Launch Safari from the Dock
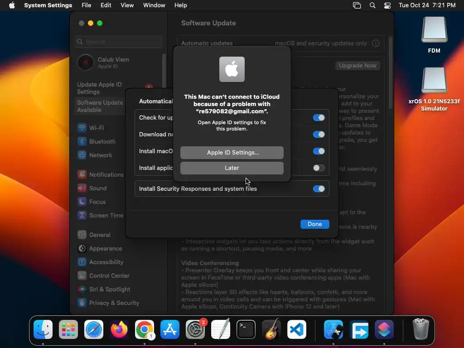 94,329
